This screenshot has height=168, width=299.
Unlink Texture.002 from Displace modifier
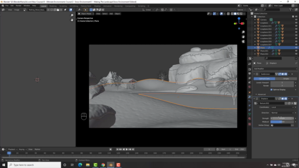click(292, 103)
